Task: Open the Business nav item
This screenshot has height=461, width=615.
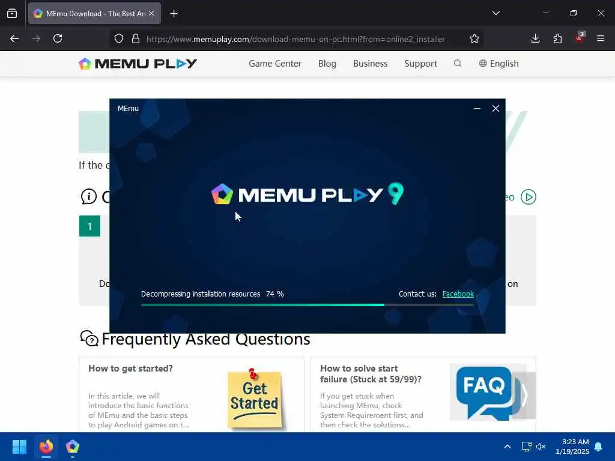Action: click(370, 64)
